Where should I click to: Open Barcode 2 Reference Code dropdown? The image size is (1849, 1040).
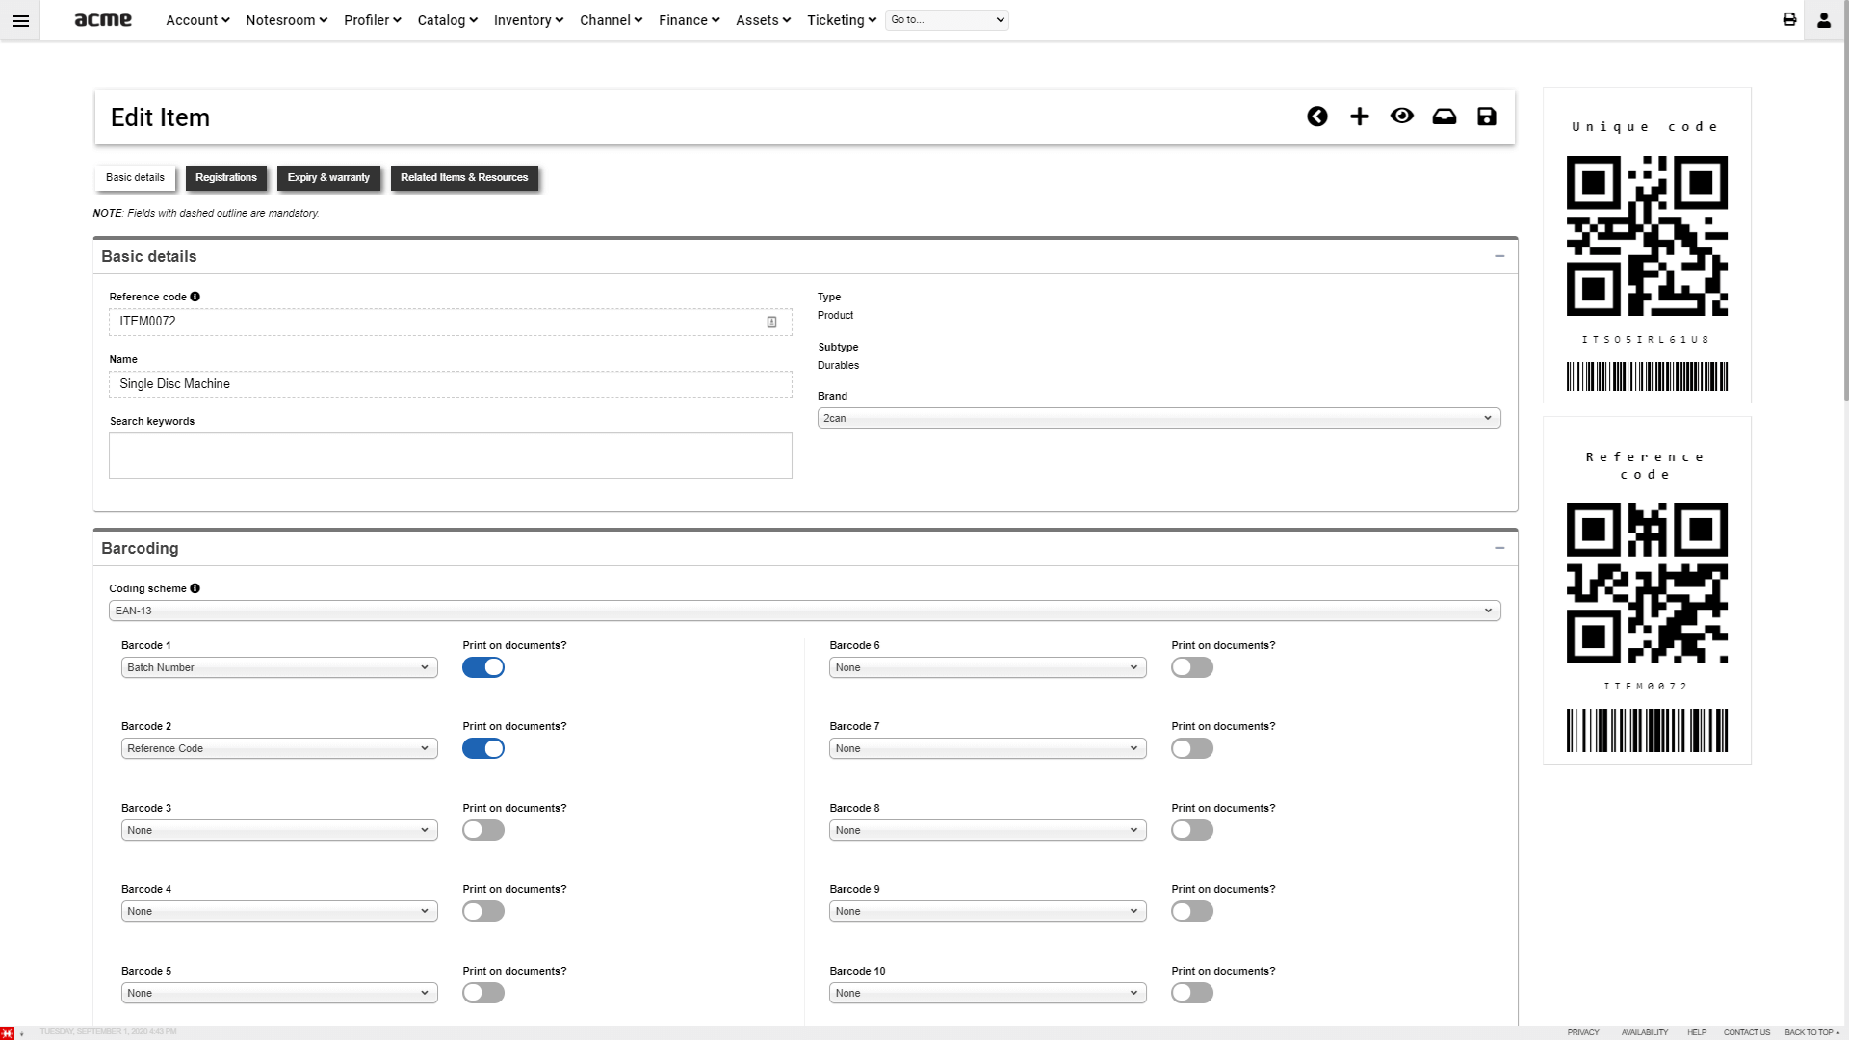click(x=279, y=748)
